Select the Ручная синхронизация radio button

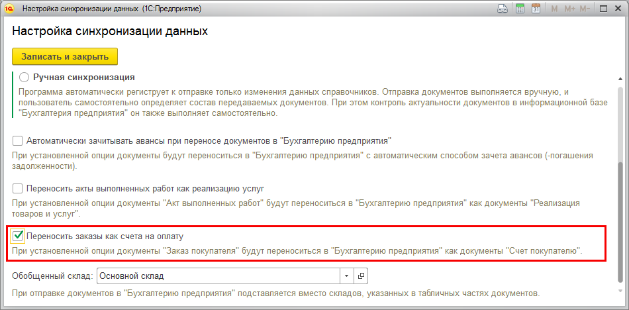coord(24,77)
